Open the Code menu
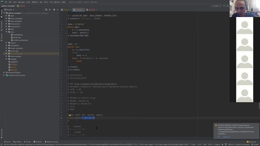The height and width of the screenshot is (146, 260). coord(28,2)
